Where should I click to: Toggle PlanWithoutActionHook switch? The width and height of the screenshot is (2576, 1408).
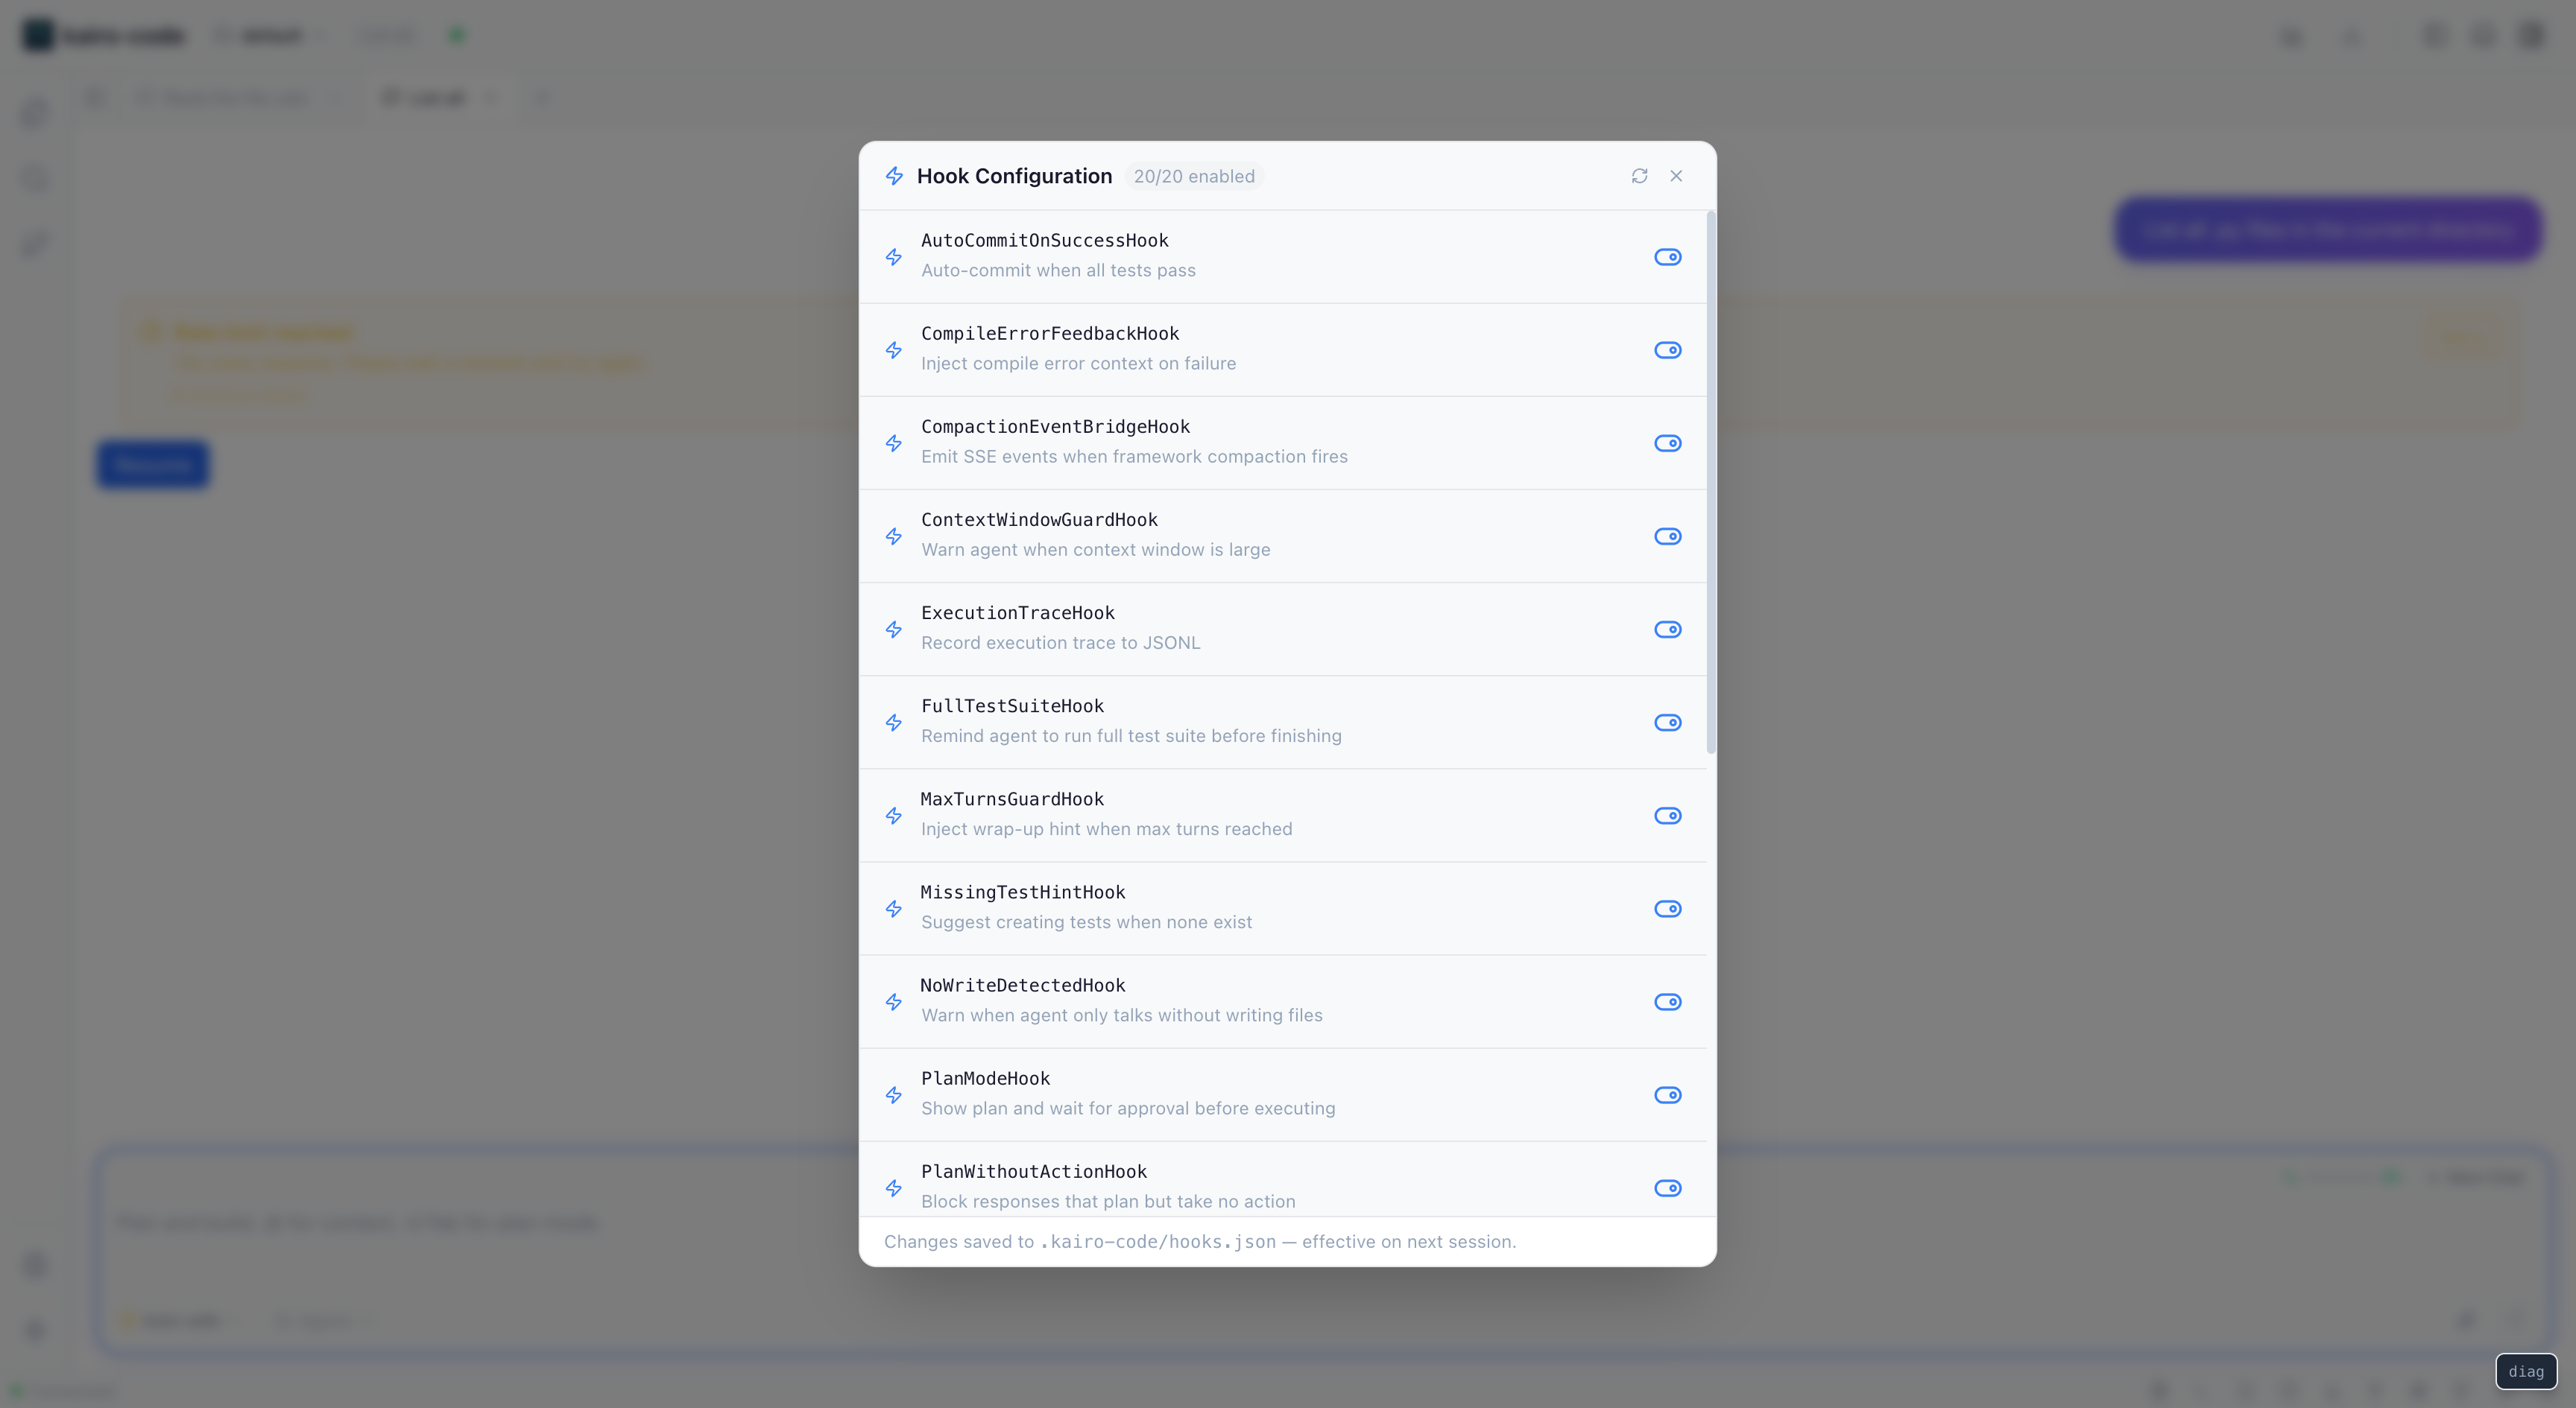[1667, 1188]
